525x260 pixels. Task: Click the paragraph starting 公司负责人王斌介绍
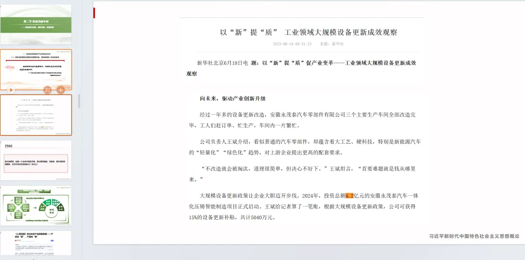305,147
